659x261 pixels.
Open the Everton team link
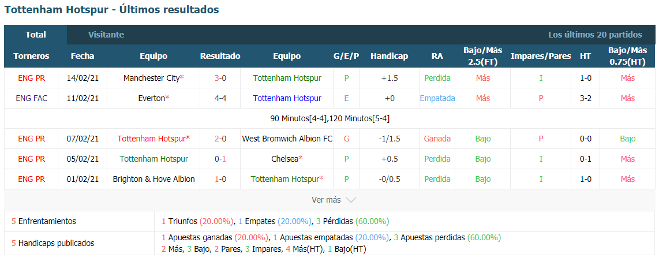point(151,98)
